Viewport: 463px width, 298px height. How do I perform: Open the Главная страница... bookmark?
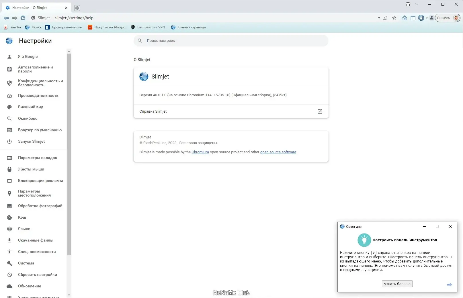point(190,27)
